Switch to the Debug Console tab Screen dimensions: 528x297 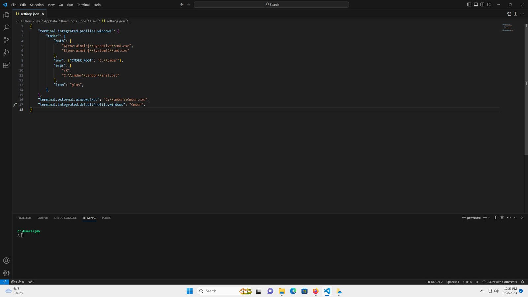click(x=65, y=218)
